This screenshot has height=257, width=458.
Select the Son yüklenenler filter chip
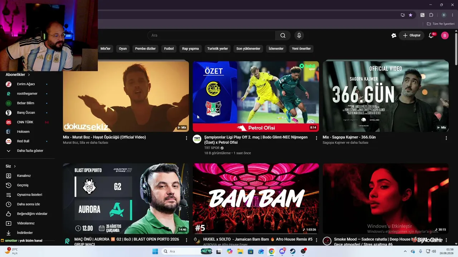click(x=248, y=49)
